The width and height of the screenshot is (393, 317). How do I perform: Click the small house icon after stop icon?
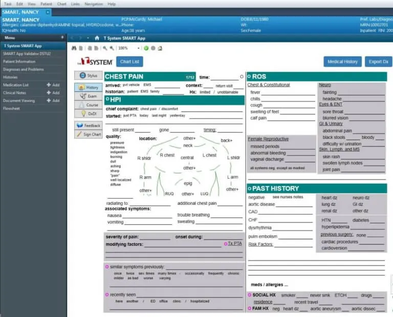coord(160,48)
